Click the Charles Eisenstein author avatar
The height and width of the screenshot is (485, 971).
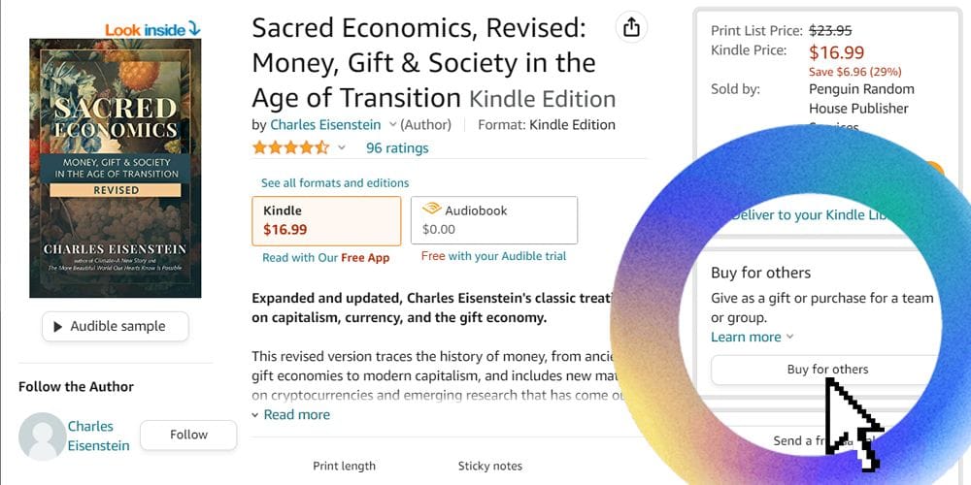(x=42, y=436)
